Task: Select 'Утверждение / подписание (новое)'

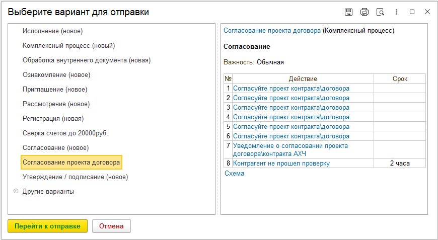Action: (75, 177)
